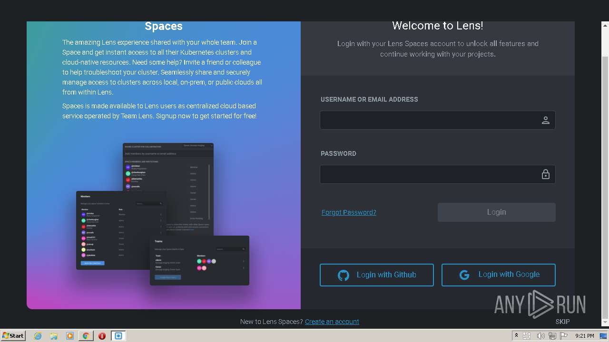The image size is (609, 342).
Task: Expand hidden system tray icons
Action: (516, 336)
